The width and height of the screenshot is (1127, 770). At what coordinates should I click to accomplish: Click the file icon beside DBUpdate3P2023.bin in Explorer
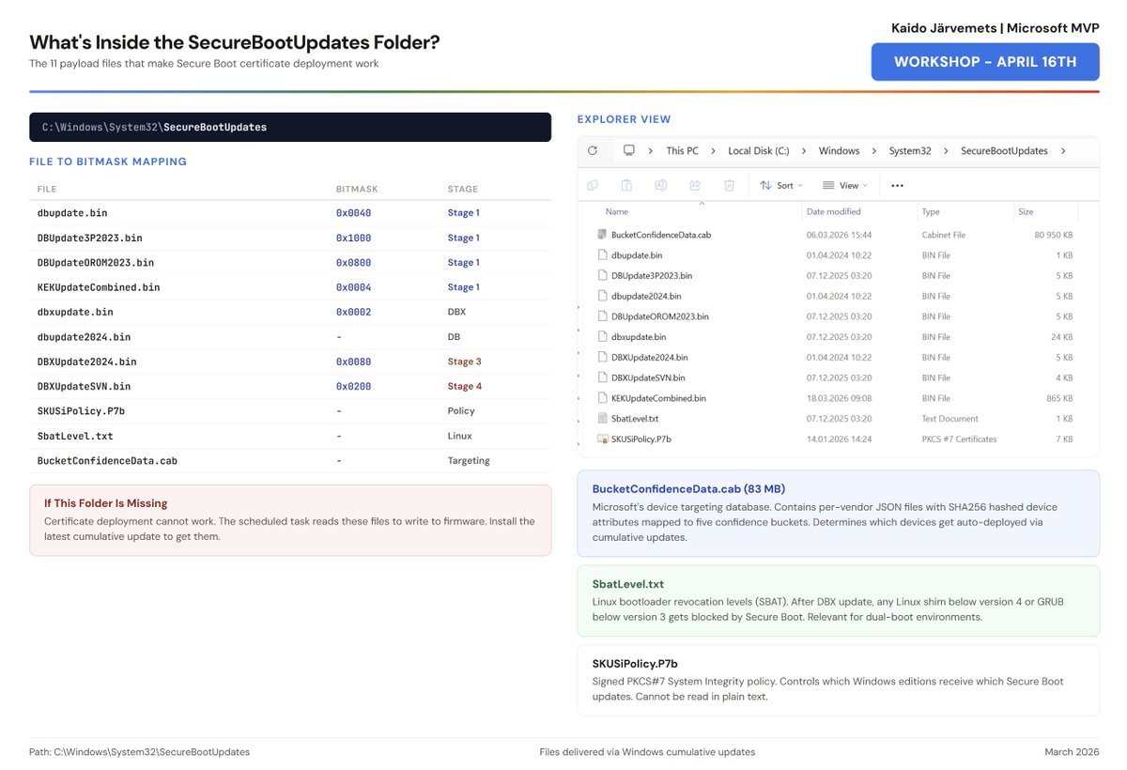[602, 275]
